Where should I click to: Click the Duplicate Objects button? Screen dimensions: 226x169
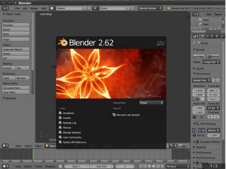coord(16,49)
